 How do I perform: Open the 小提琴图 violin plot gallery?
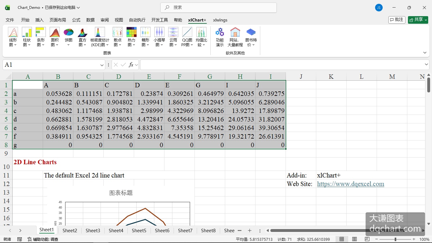[159, 37]
